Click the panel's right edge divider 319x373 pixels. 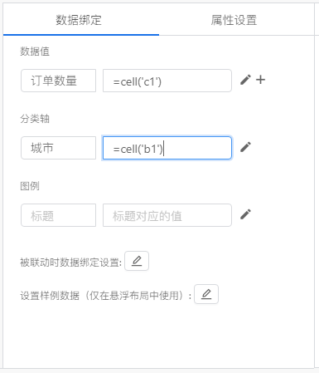point(315,185)
